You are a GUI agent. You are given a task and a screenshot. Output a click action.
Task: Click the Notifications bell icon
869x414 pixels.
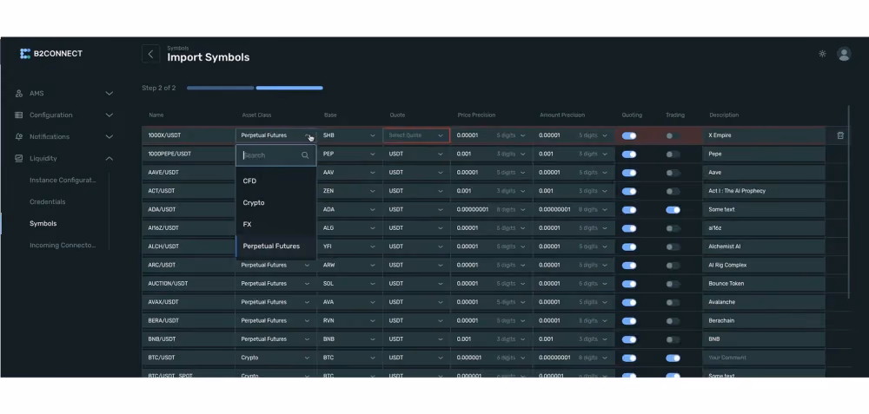point(19,137)
